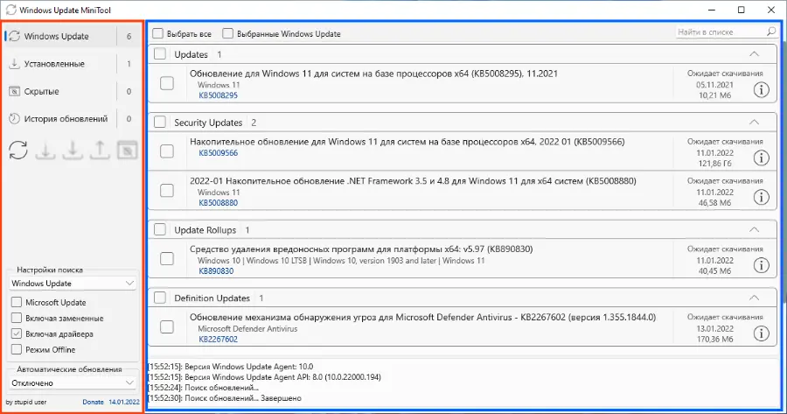This screenshot has height=414, width=787.
Task: Collapse the Security Updates group
Action: point(755,122)
